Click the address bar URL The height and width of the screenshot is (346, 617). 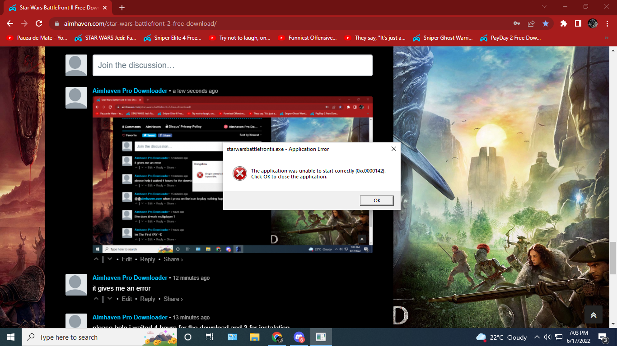click(x=140, y=23)
